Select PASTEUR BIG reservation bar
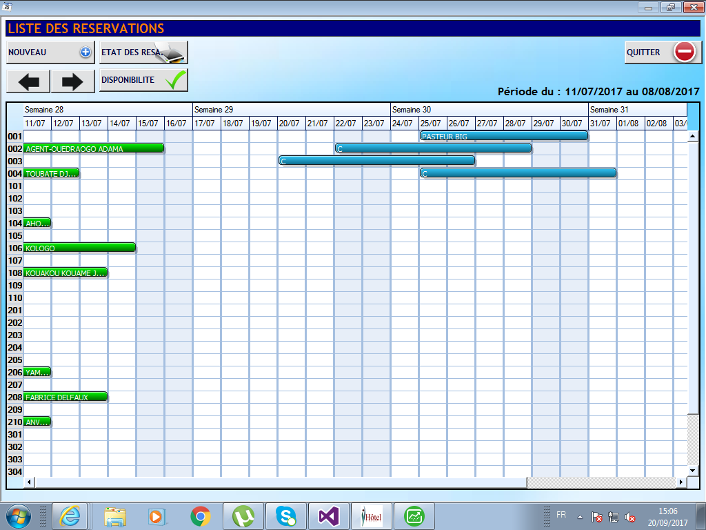The image size is (706, 530). pos(504,136)
